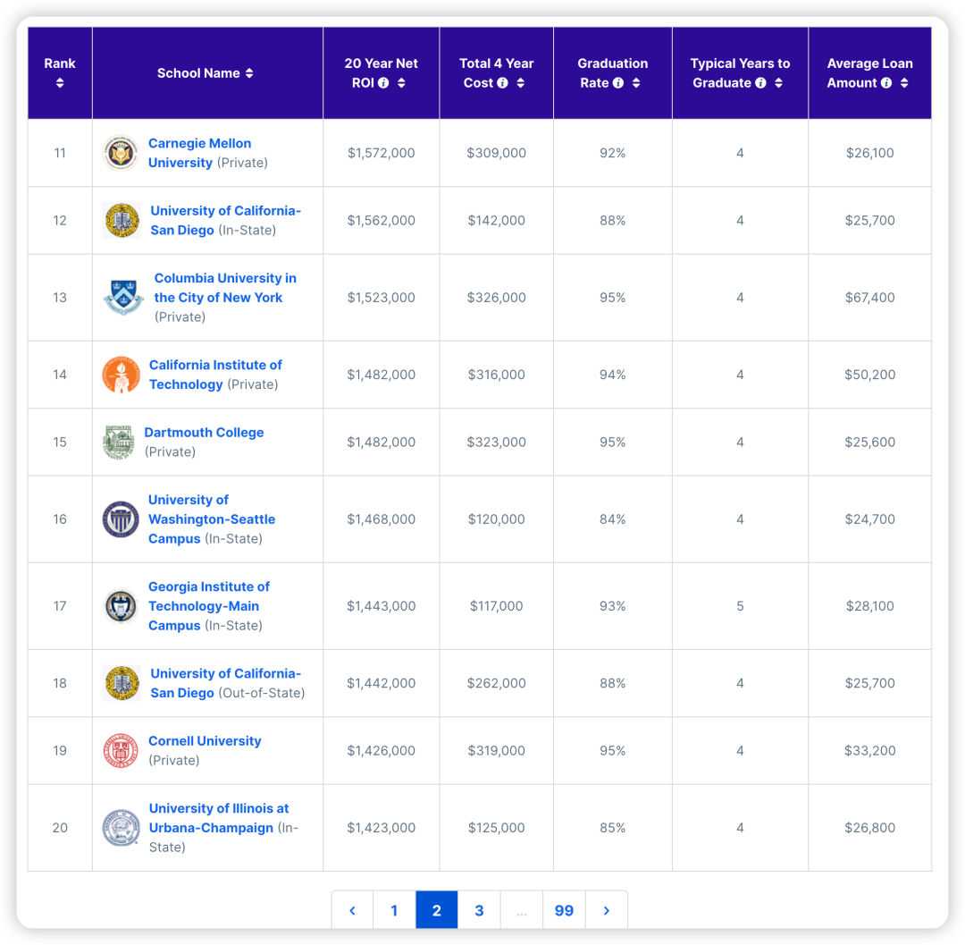Viewport: 965px width, 945px height.
Task: Click rank number 20
Action: (x=60, y=827)
